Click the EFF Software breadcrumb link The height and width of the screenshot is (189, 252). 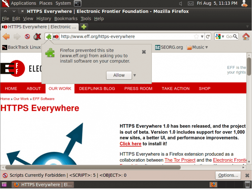(x=43, y=99)
